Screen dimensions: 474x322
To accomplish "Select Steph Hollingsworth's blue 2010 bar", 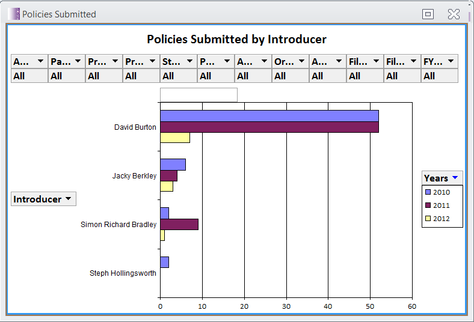I will [164, 262].
